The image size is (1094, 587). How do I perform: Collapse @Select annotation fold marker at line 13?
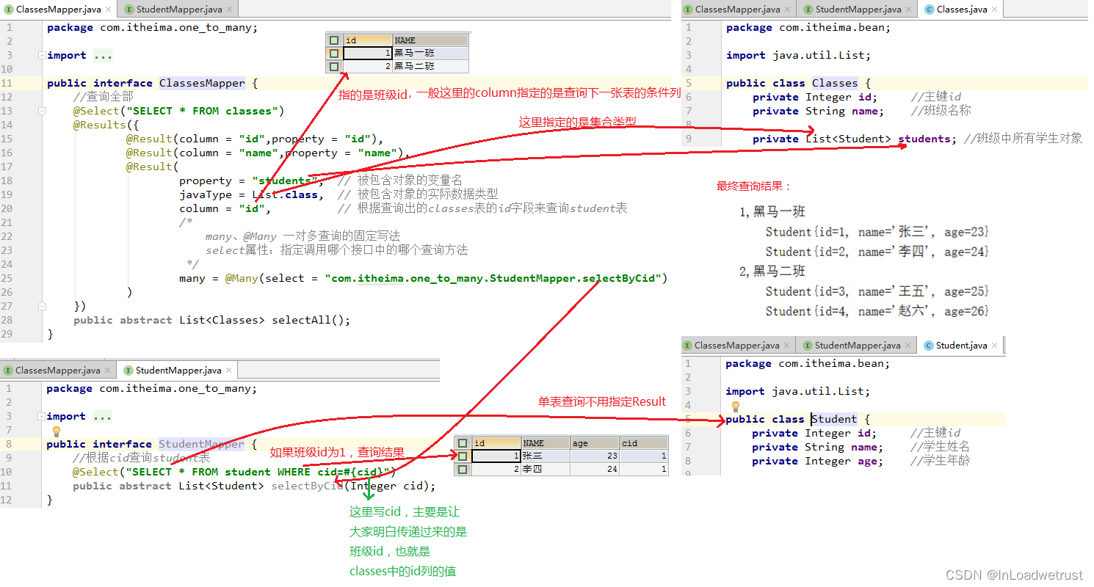pyautogui.click(x=42, y=111)
